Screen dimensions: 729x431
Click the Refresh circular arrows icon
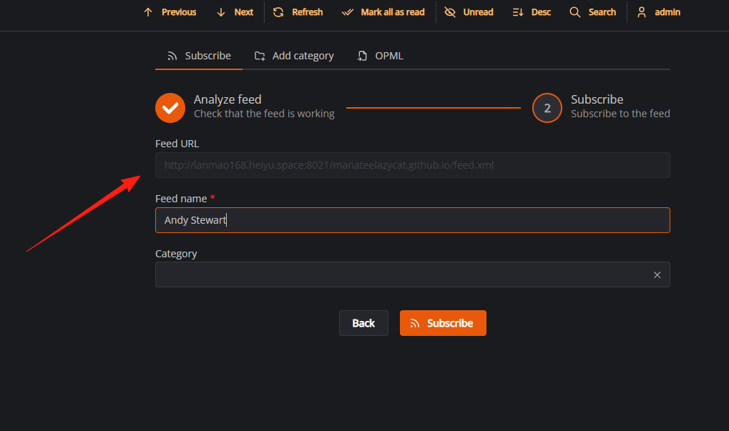point(278,12)
